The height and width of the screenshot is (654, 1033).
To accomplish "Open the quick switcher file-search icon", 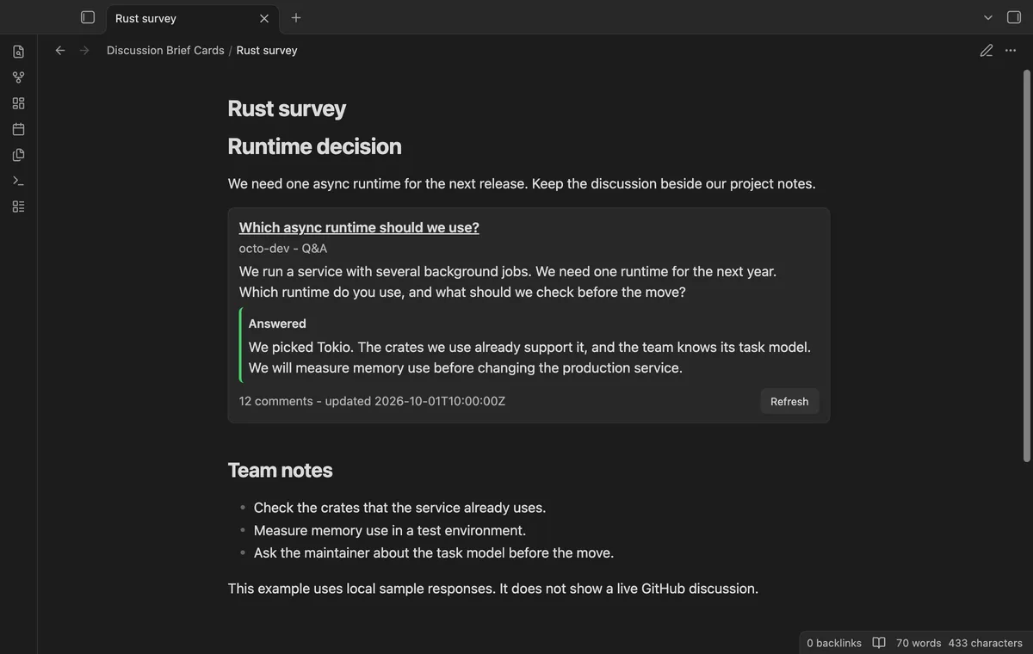I will pyautogui.click(x=18, y=52).
